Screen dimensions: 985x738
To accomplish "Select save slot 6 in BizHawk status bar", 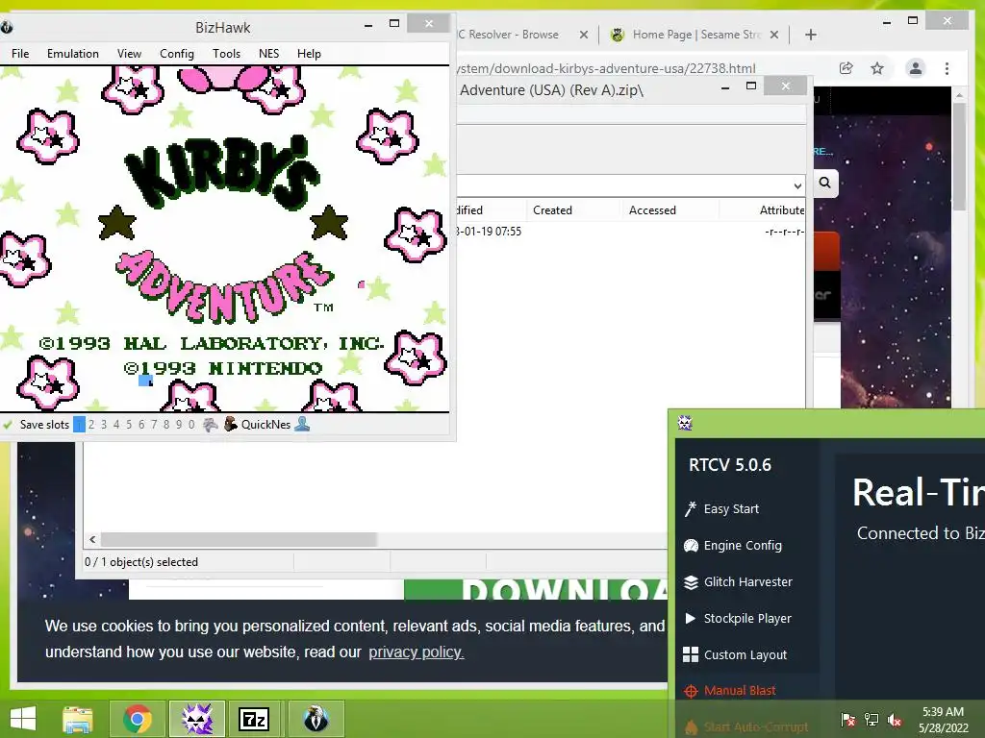I will point(141,424).
